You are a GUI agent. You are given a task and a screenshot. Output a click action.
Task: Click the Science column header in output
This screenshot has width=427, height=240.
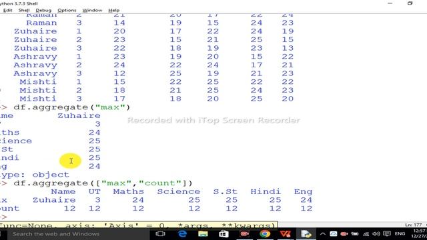pyautogui.click(x=178, y=191)
